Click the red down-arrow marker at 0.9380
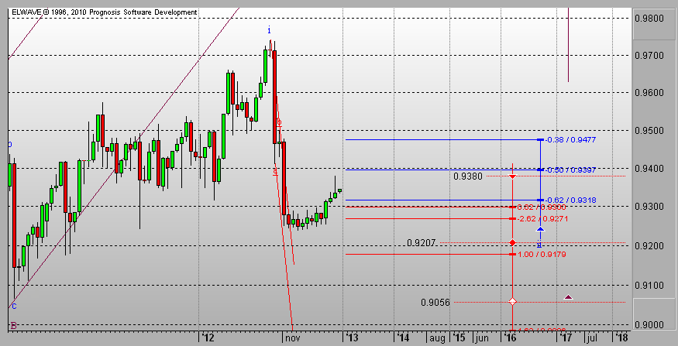678x346 pixels. click(x=513, y=176)
